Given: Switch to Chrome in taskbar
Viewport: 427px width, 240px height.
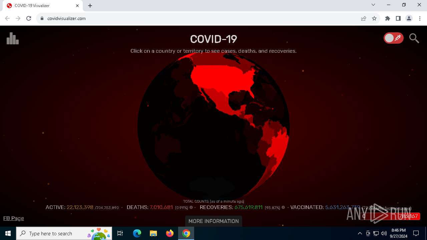Looking at the screenshot, I should pos(186,233).
